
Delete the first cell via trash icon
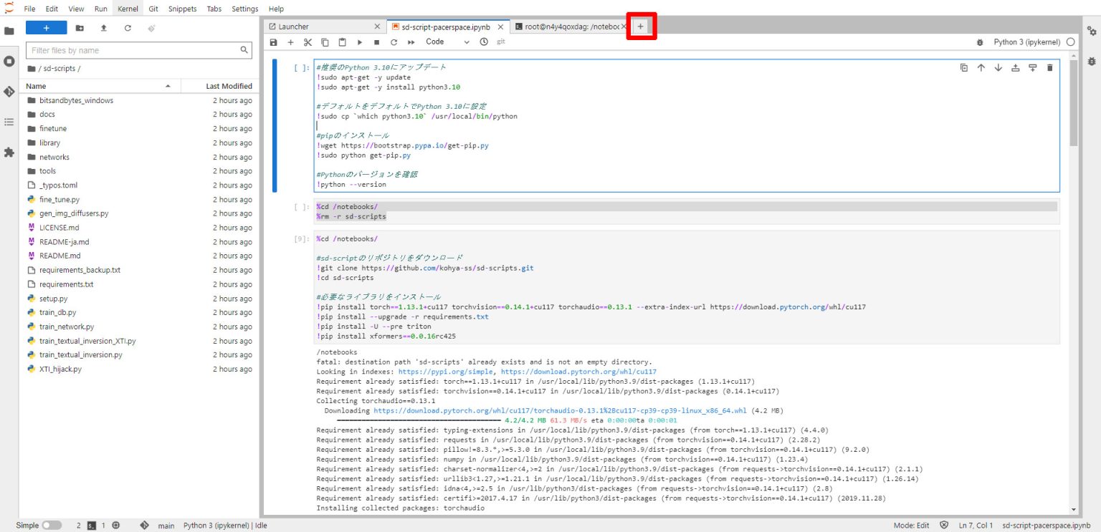pyautogui.click(x=1049, y=67)
